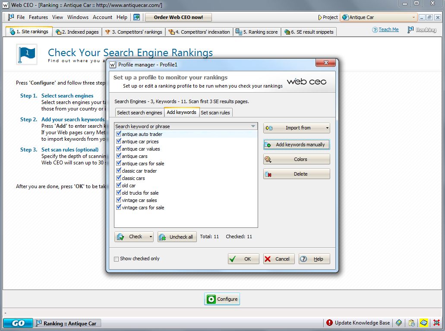
Task: Open the Windows menu
Action: click(78, 17)
